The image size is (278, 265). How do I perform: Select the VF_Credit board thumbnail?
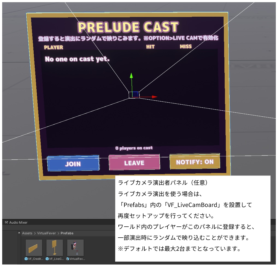click(34, 247)
